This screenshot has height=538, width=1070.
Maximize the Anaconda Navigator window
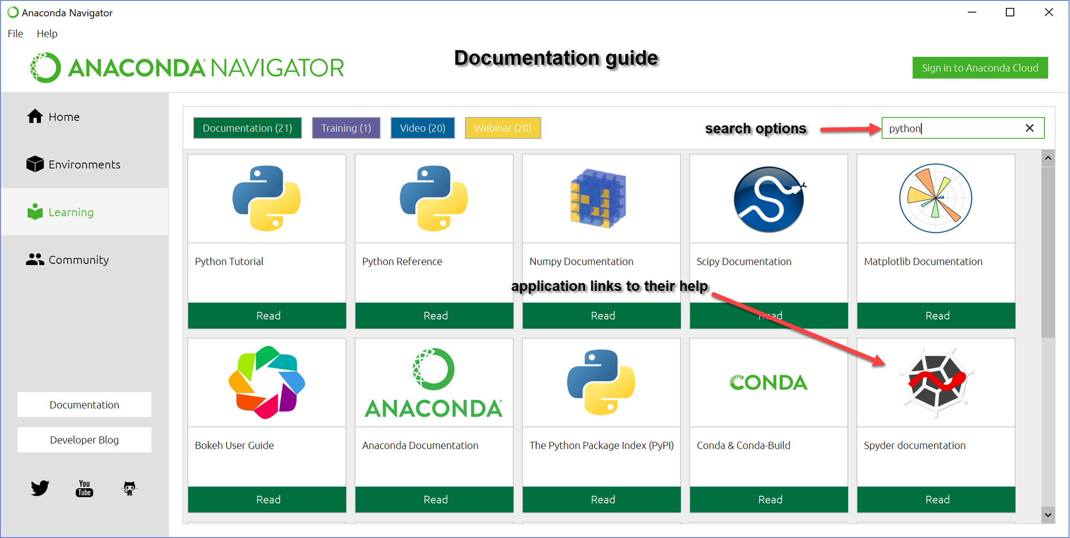pyautogui.click(x=1010, y=12)
